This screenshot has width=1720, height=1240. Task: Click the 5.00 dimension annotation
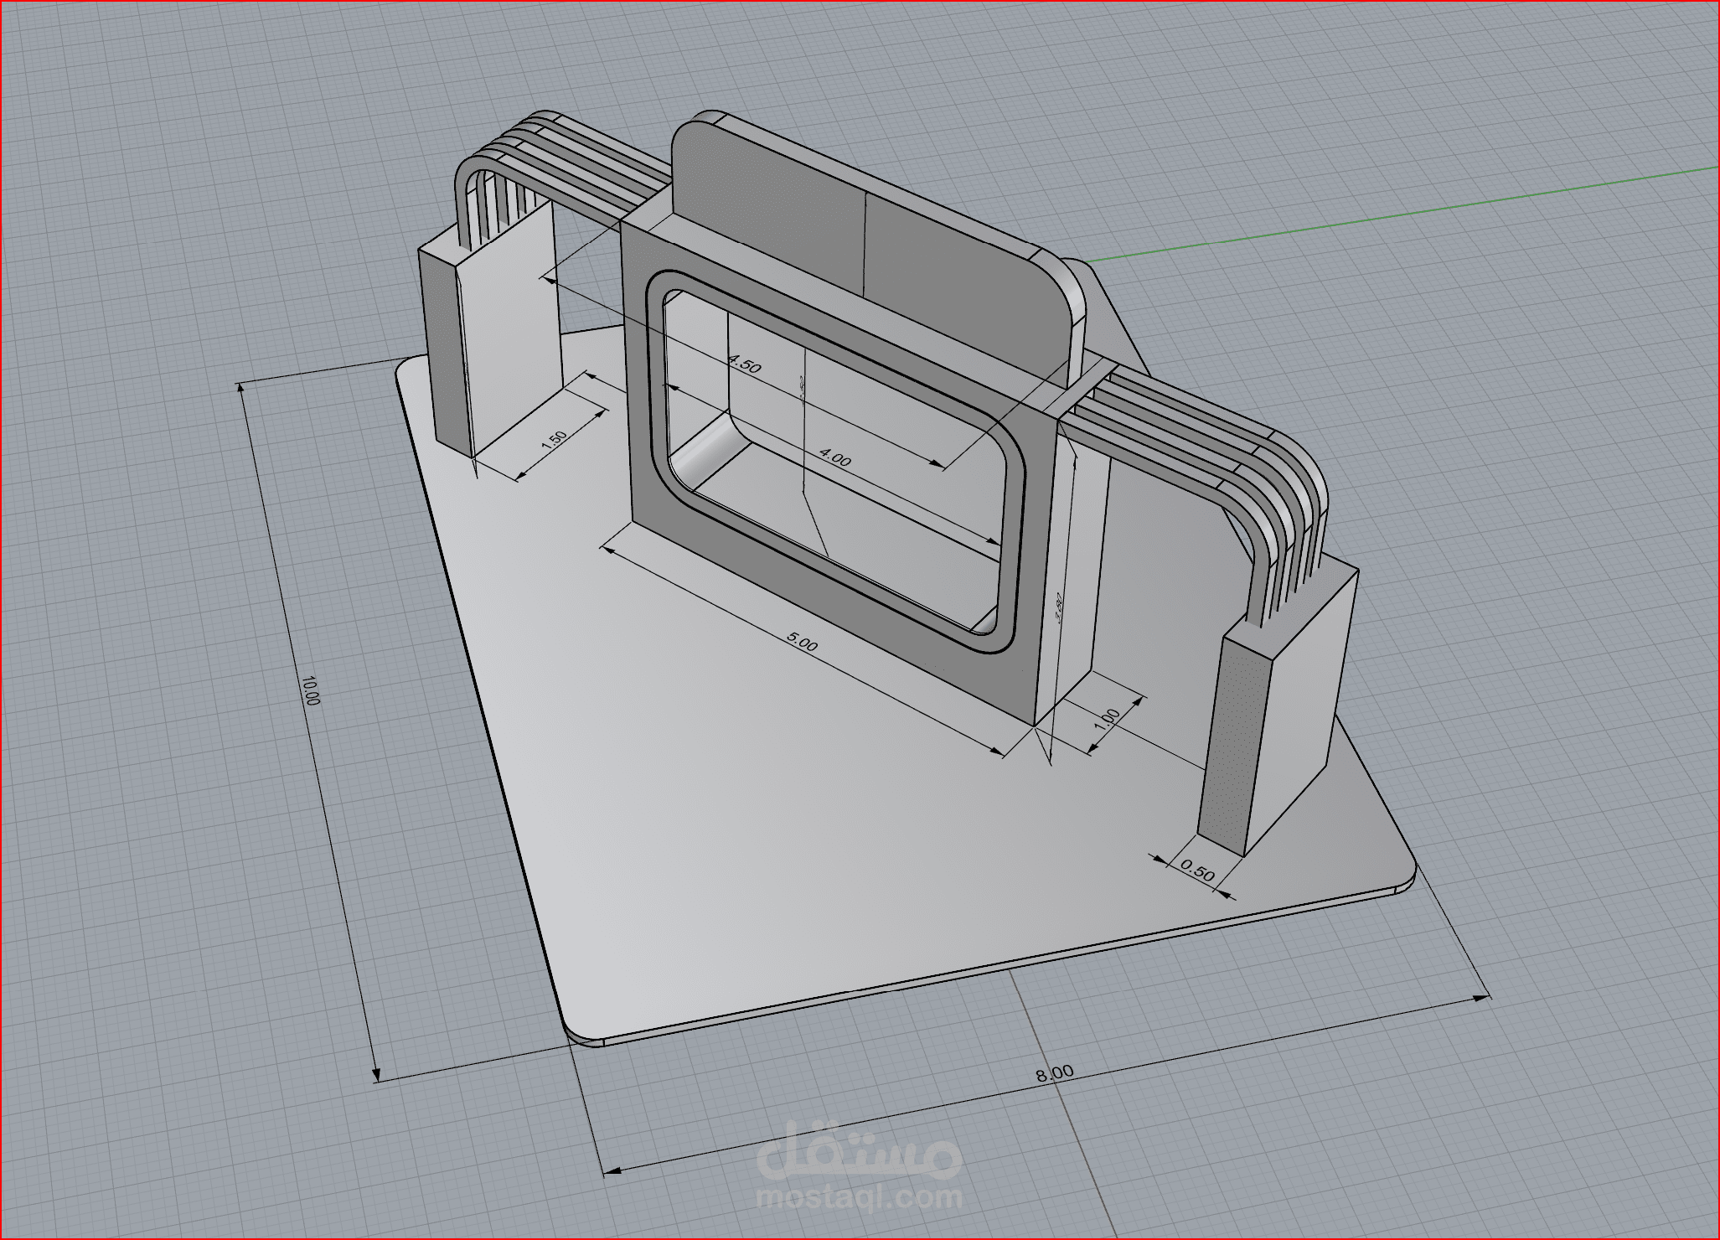coord(802,643)
